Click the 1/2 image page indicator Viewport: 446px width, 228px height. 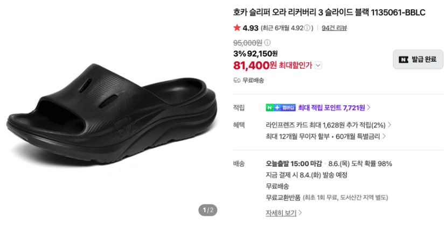point(207,210)
